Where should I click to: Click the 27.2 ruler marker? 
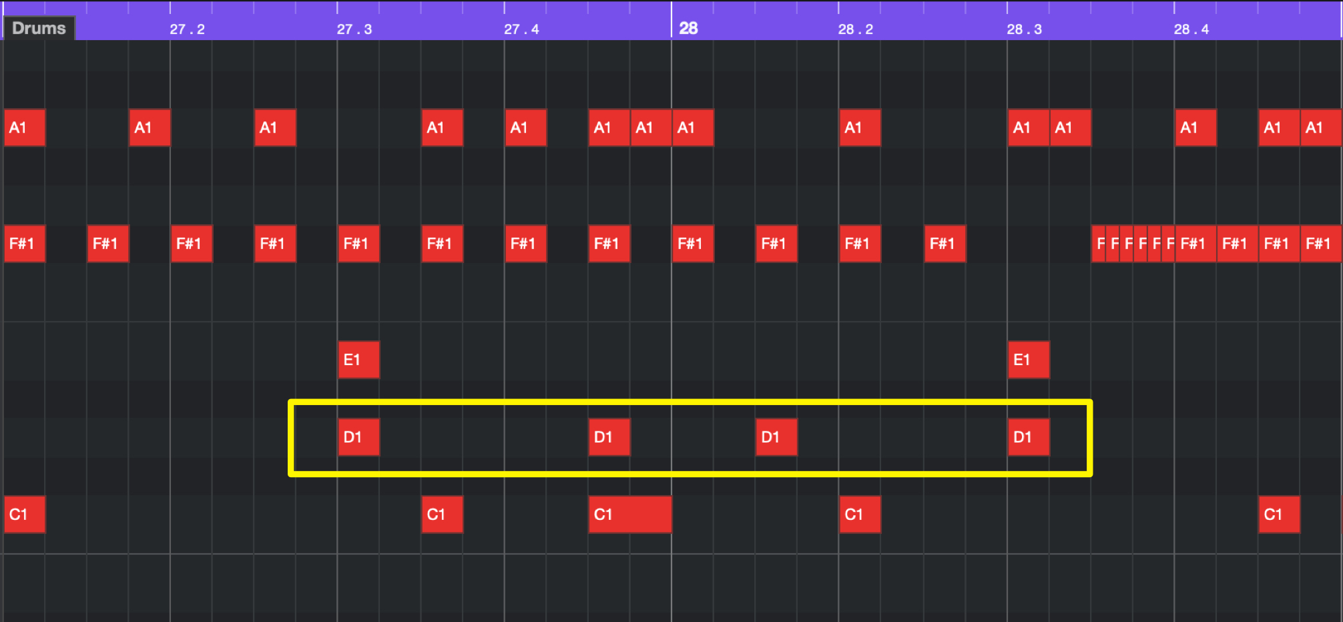[187, 29]
